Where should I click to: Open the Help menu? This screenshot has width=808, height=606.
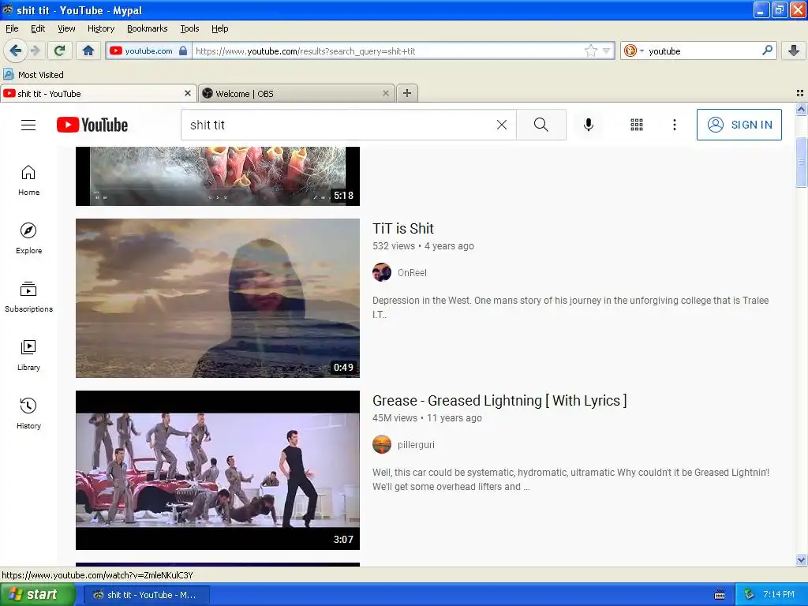[x=219, y=28]
